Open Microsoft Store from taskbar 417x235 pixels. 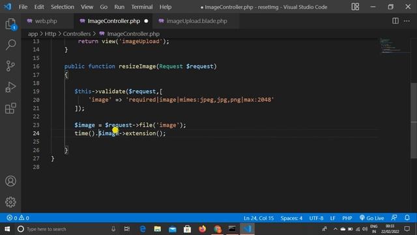[187, 229]
